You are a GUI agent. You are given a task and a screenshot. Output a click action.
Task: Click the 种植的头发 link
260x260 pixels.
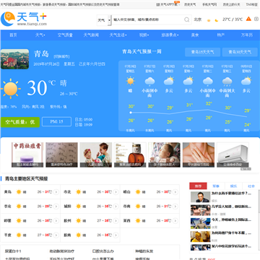[144, 251]
